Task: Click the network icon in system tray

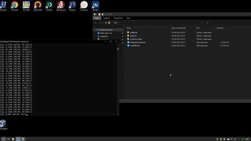Action: tap(232, 139)
